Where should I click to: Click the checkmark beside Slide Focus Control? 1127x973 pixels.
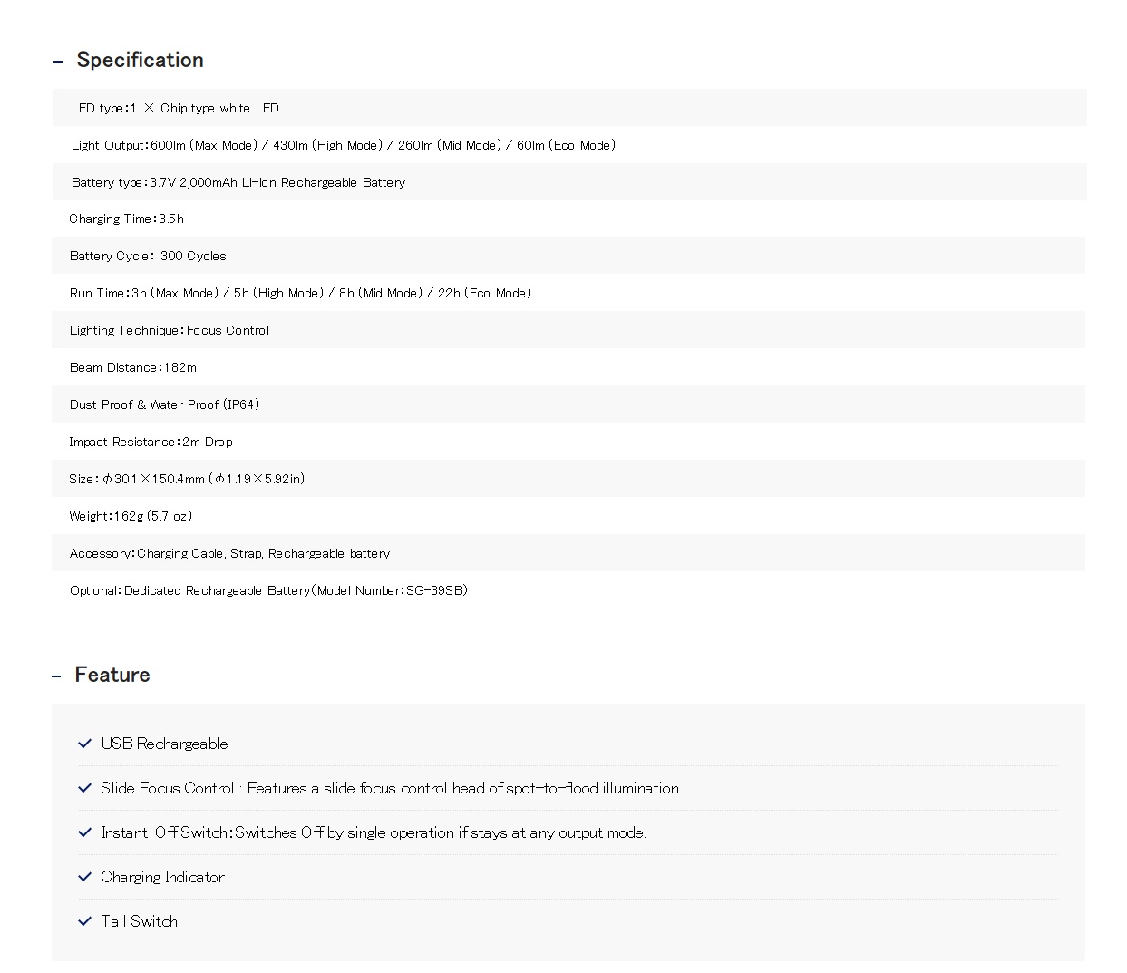coord(85,788)
